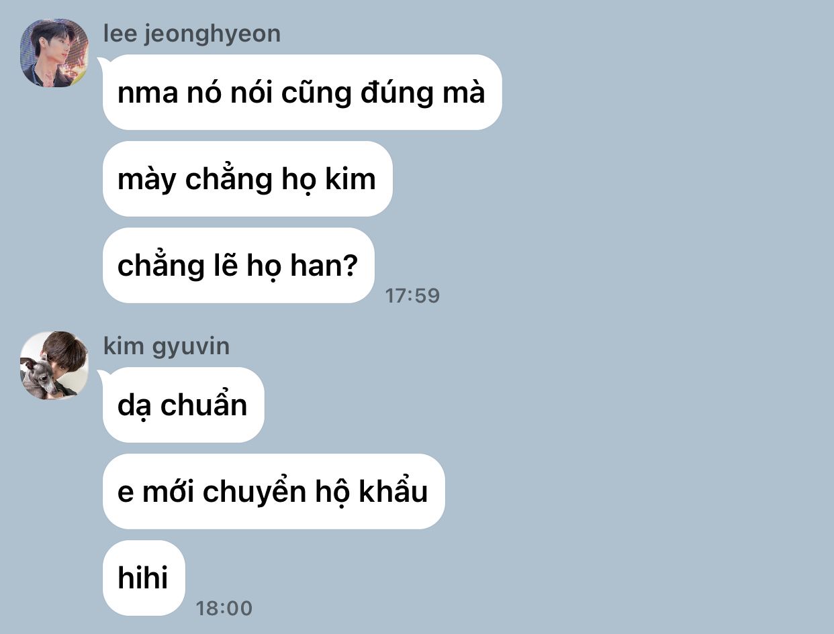This screenshot has width=834, height=634.
Task: Click the 17:59 timestamp
Action: 412,295
